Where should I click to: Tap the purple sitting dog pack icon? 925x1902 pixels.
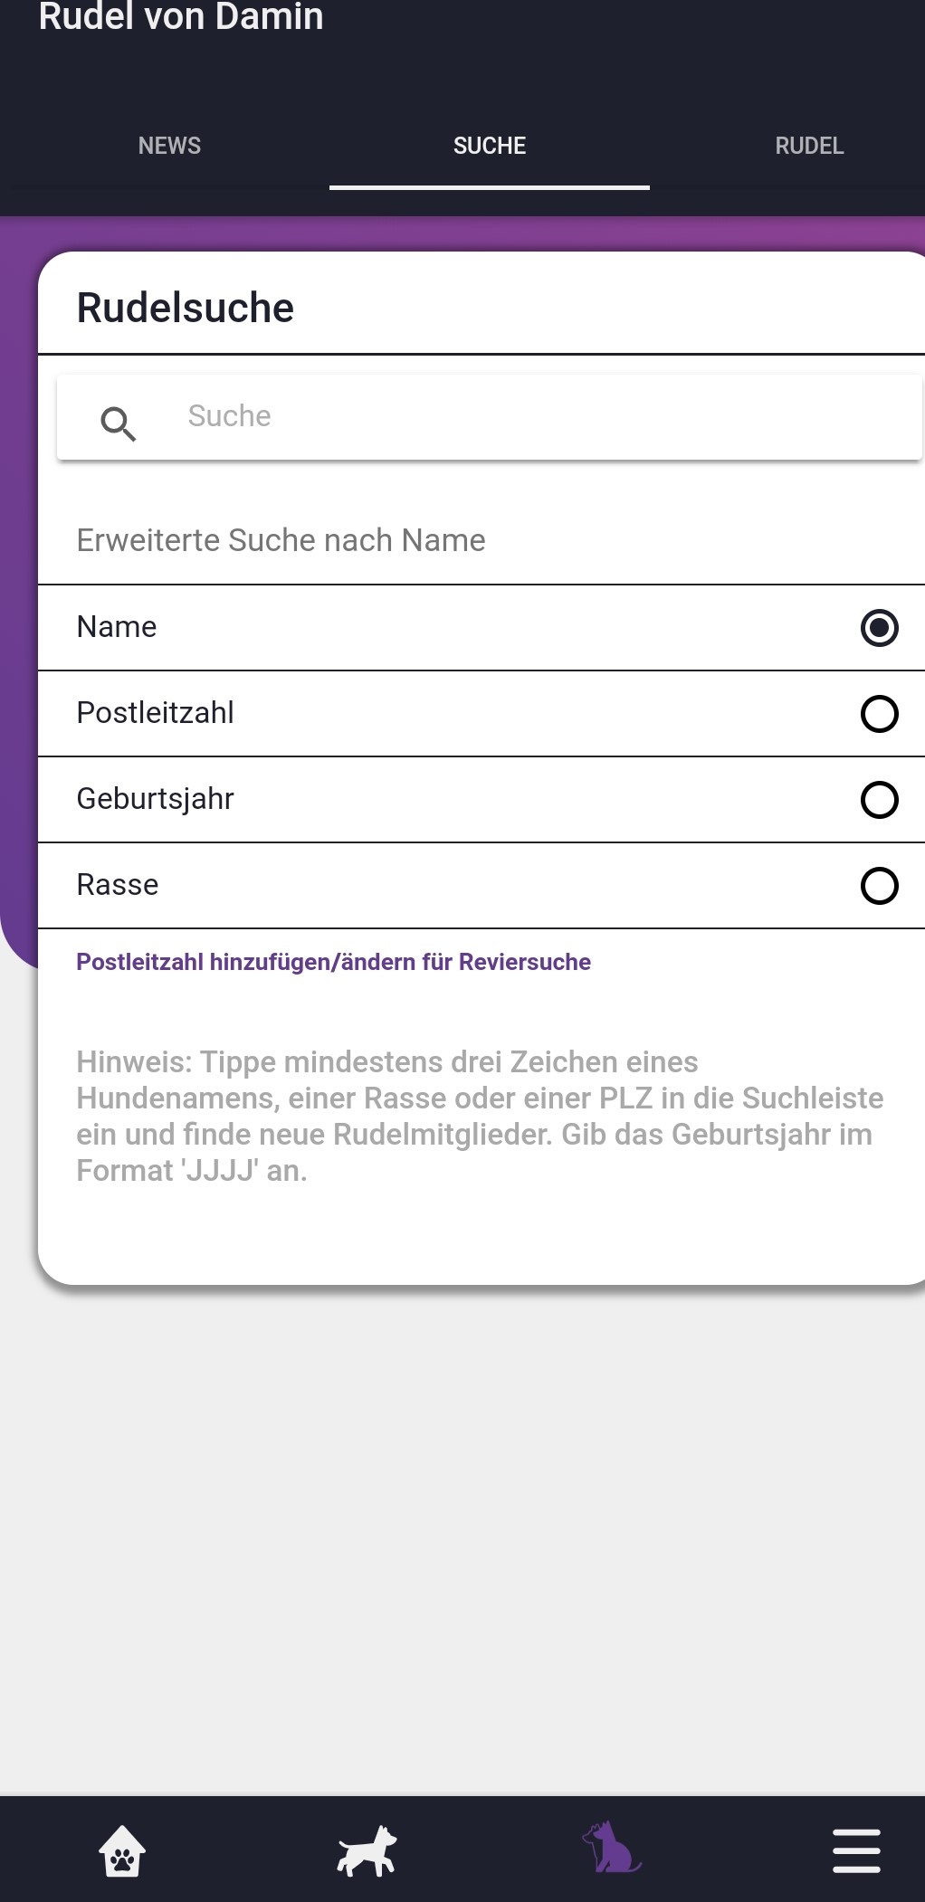click(612, 1848)
